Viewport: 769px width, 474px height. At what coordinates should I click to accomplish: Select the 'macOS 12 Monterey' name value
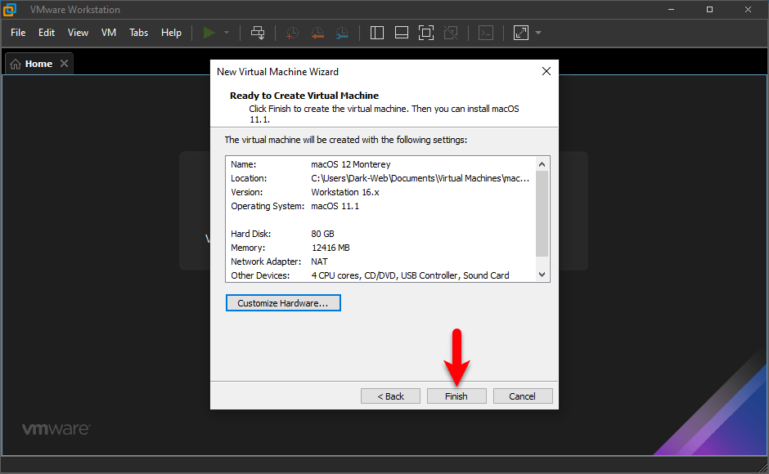pyautogui.click(x=351, y=164)
